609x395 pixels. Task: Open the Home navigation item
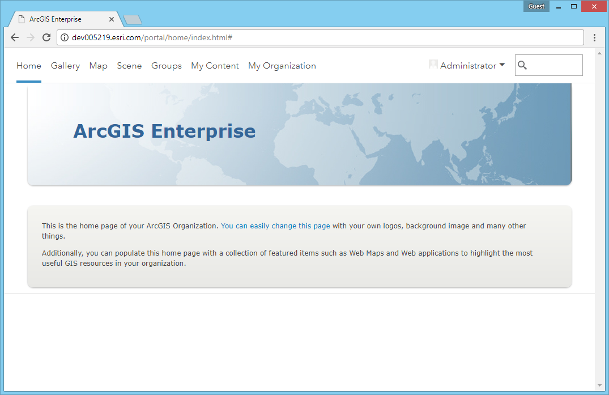coord(29,66)
